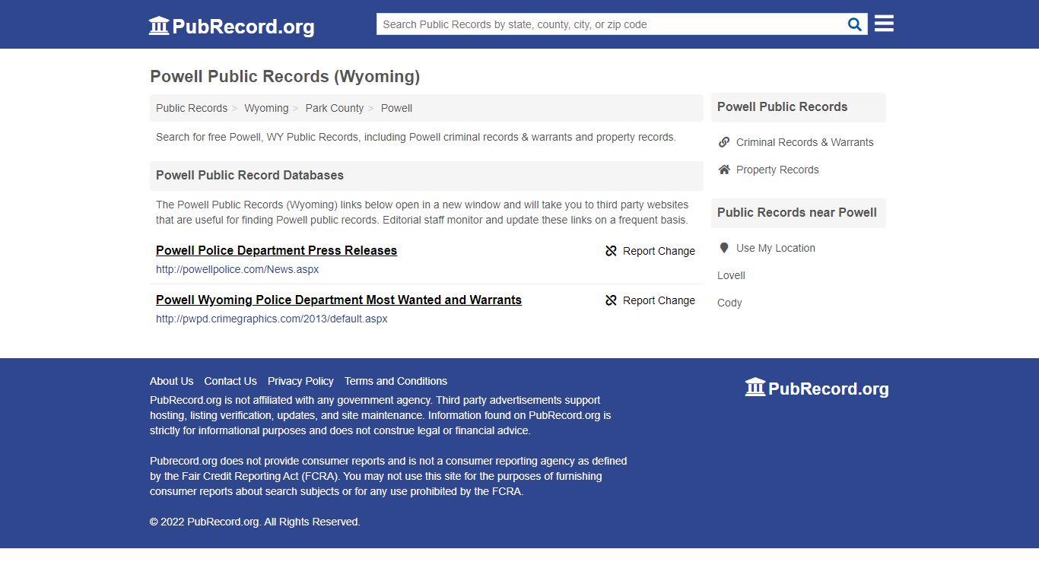The width and height of the screenshot is (1039, 584).
Task: Report change for Police Department Press Releases
Action: point(650,251)
